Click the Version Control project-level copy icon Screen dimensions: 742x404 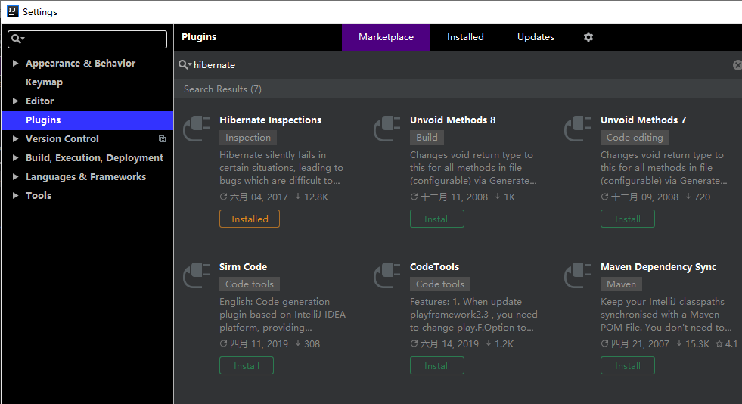(162, 138)
